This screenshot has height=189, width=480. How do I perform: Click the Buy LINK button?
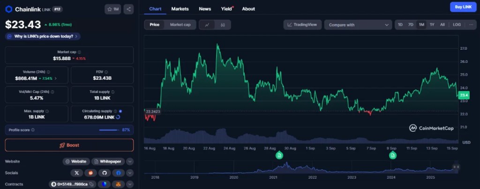(463, 7)
